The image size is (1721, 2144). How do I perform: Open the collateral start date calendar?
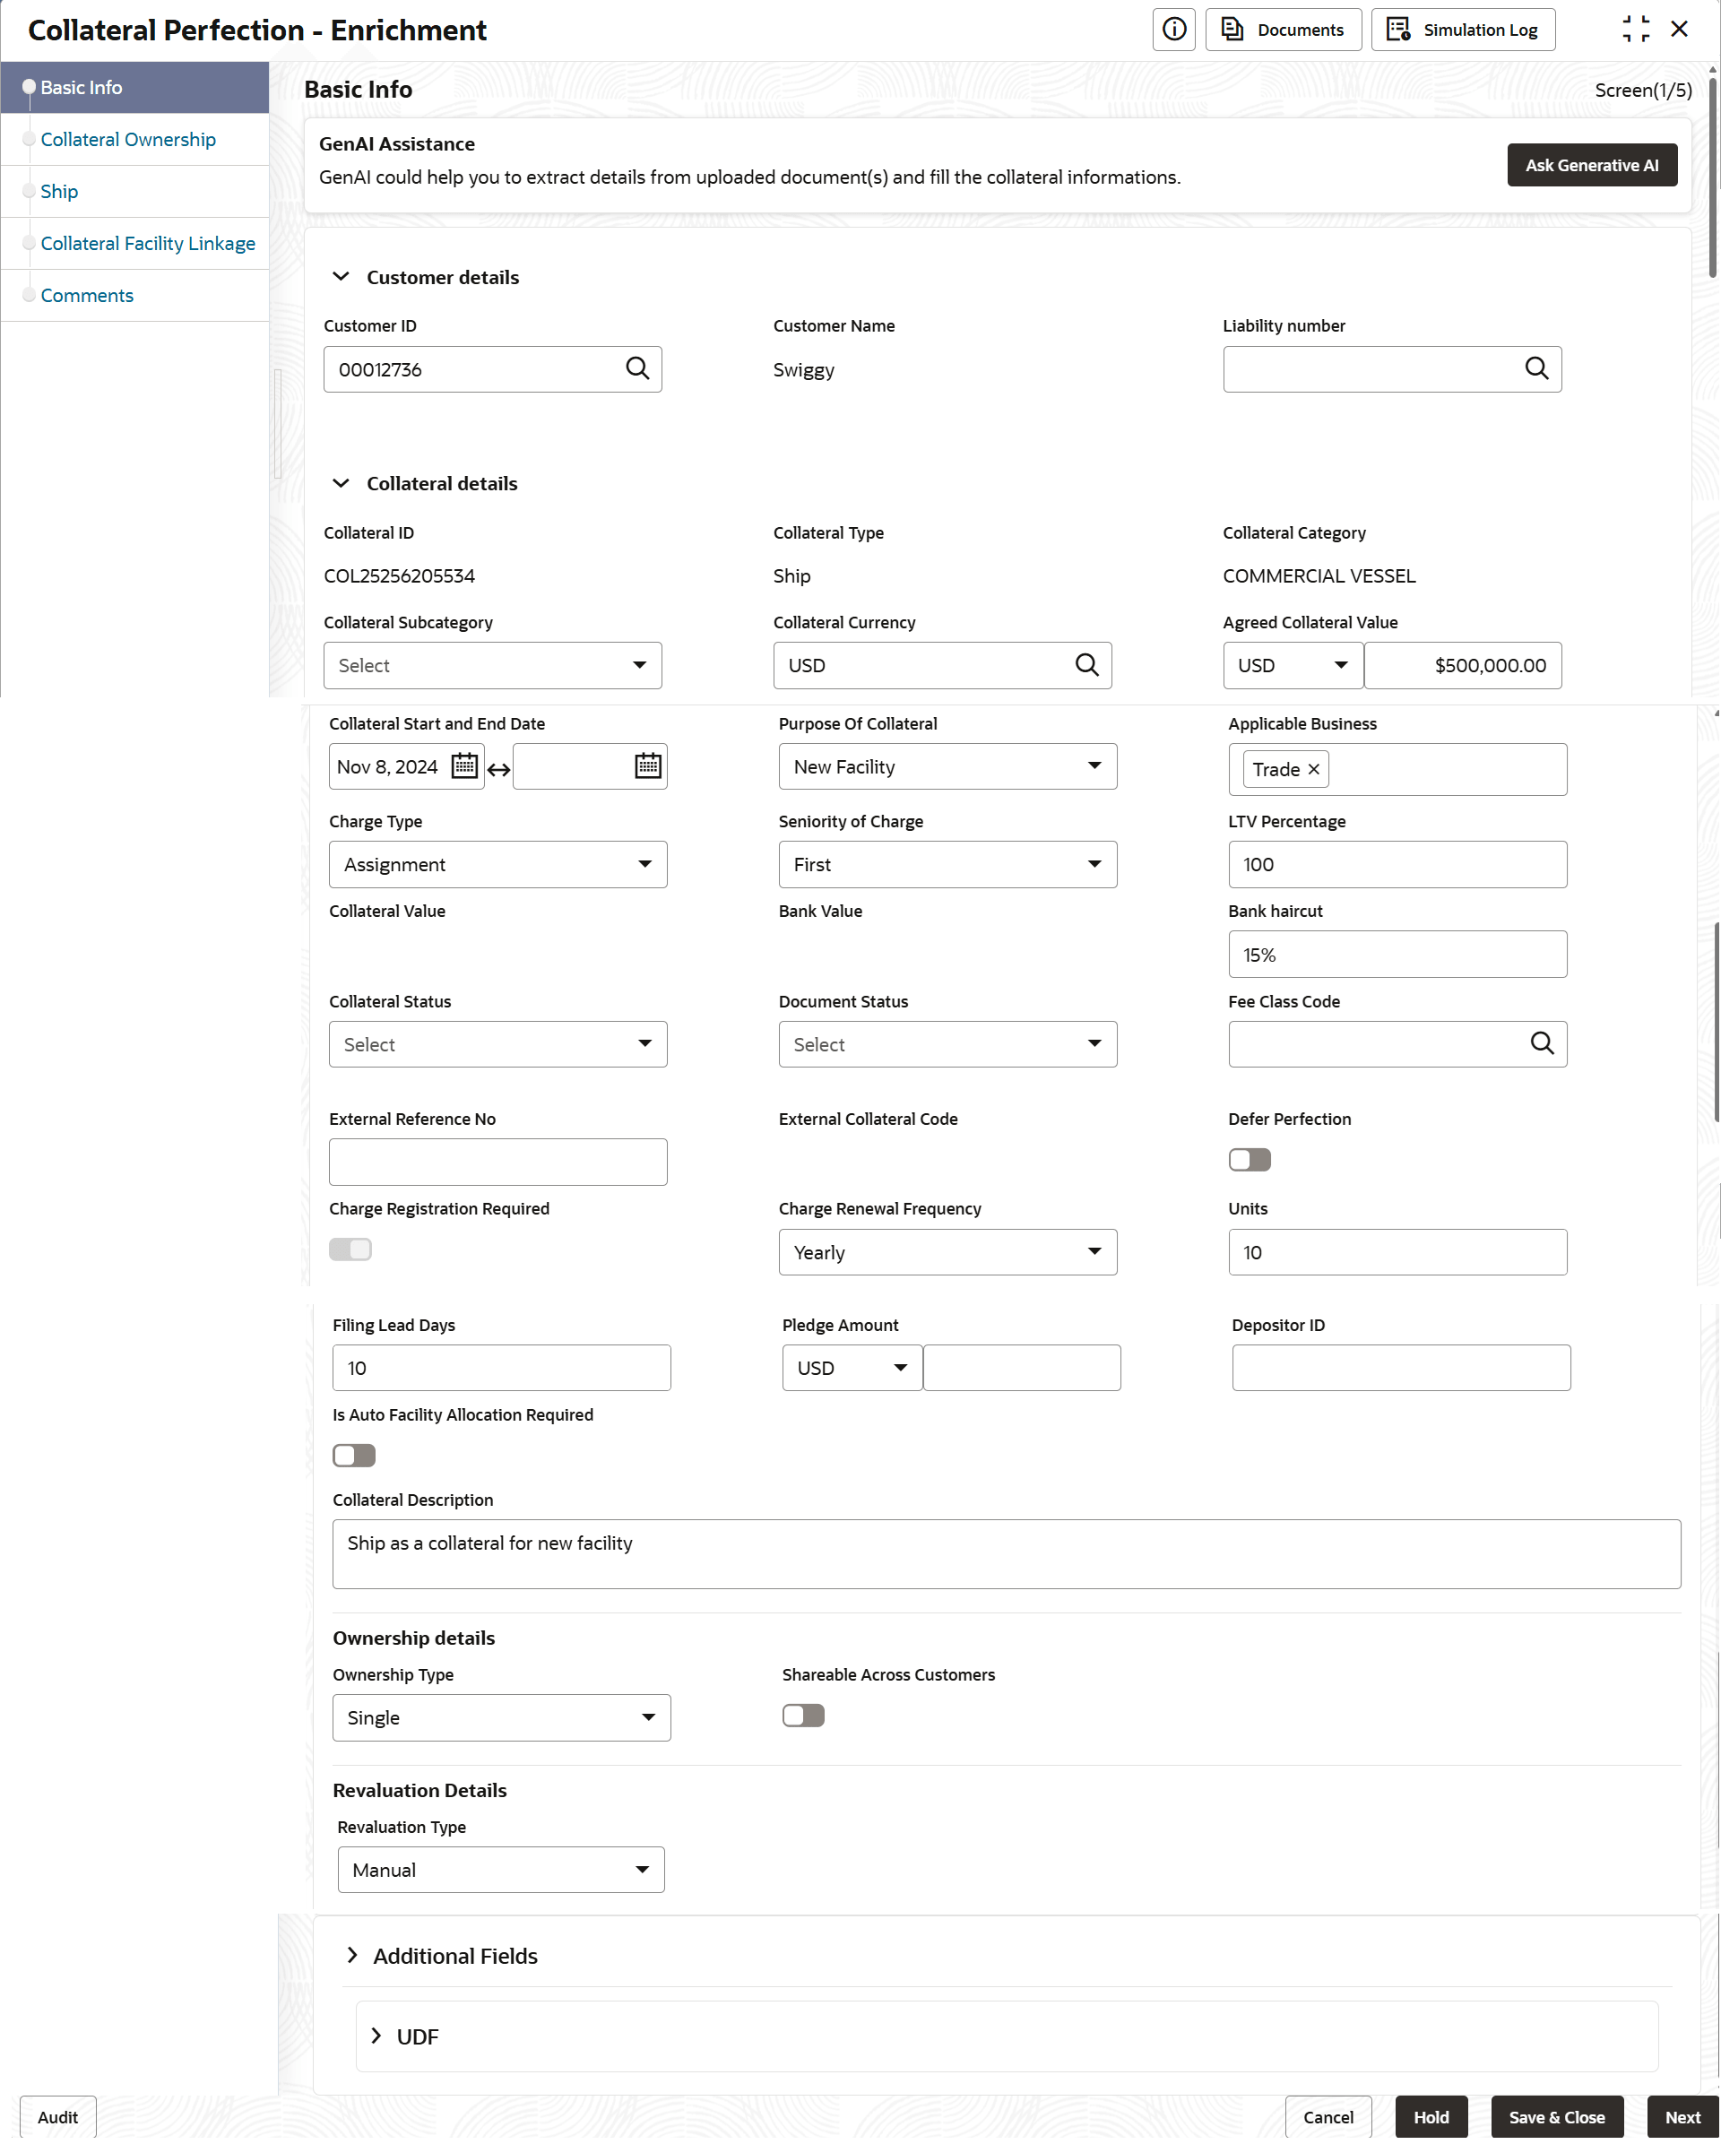pyautogui.click(x=464, y=766)
